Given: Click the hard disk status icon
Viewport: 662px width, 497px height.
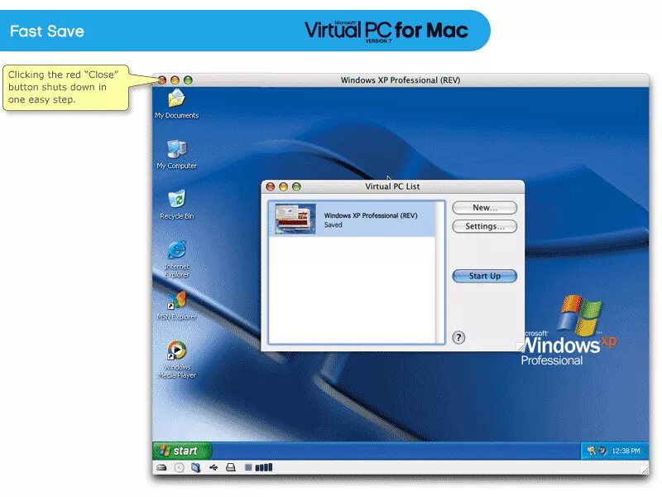Looking at the screenshot, I should (x=161, y=467).
